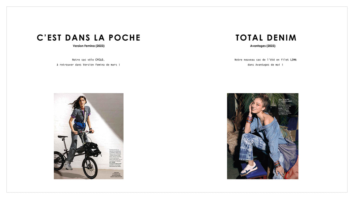Click the Notre nouveau sac de l'été text
This screenshot has height=199, width=354.
tap(262, 60)
